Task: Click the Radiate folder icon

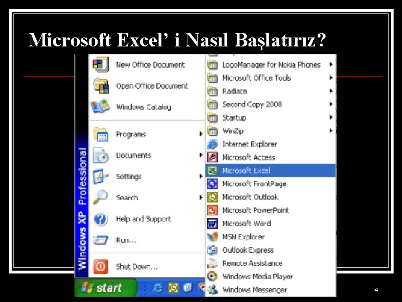Action: (212, 91)
